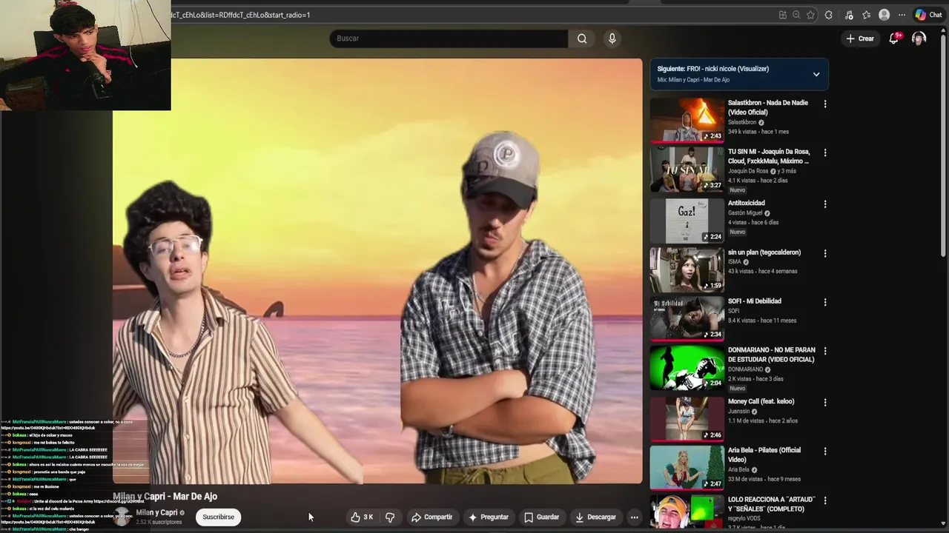Image resolution: width=949 pixels, height=533 pixels.
Task: Open media control music icon in toolbar
Action: click(849, 15)
